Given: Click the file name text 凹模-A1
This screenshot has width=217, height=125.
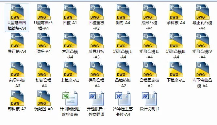Looking at the screenshot, I should pyautogui.click(x=70, y=23).
